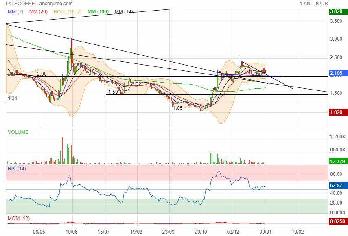Click the "1.05" support level annotation

point(178,108)
